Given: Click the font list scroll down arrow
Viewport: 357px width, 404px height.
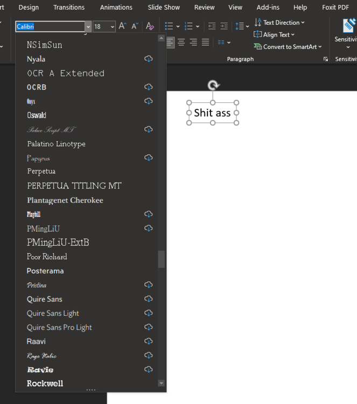Looking at the screenshot, I should pyautogui.click(x=161, y=383).
